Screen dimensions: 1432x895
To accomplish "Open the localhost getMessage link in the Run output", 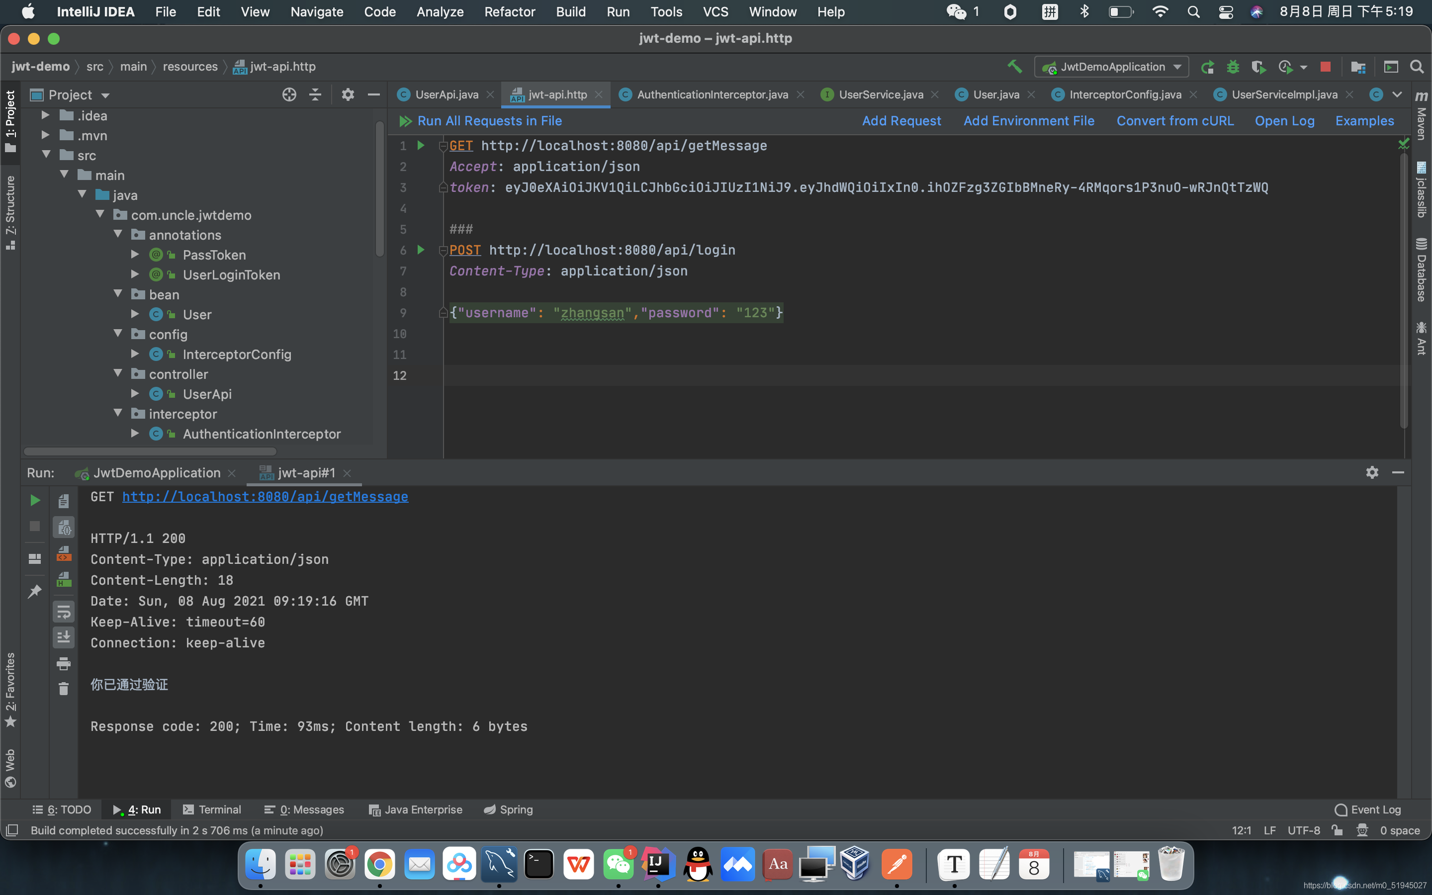I will [x=265, y=497].
